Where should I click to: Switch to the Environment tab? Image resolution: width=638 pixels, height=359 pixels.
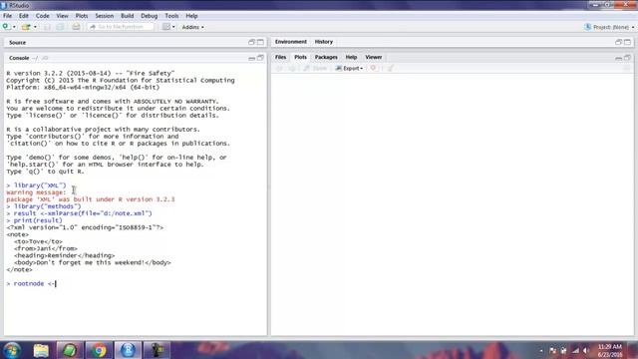pyautogui.click(x=290, y=42)
